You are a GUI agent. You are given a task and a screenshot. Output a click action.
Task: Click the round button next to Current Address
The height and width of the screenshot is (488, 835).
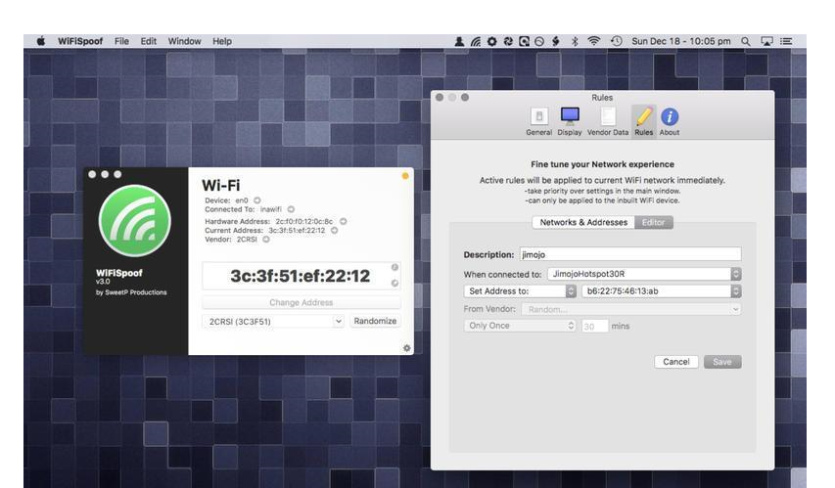coord(335,231)
